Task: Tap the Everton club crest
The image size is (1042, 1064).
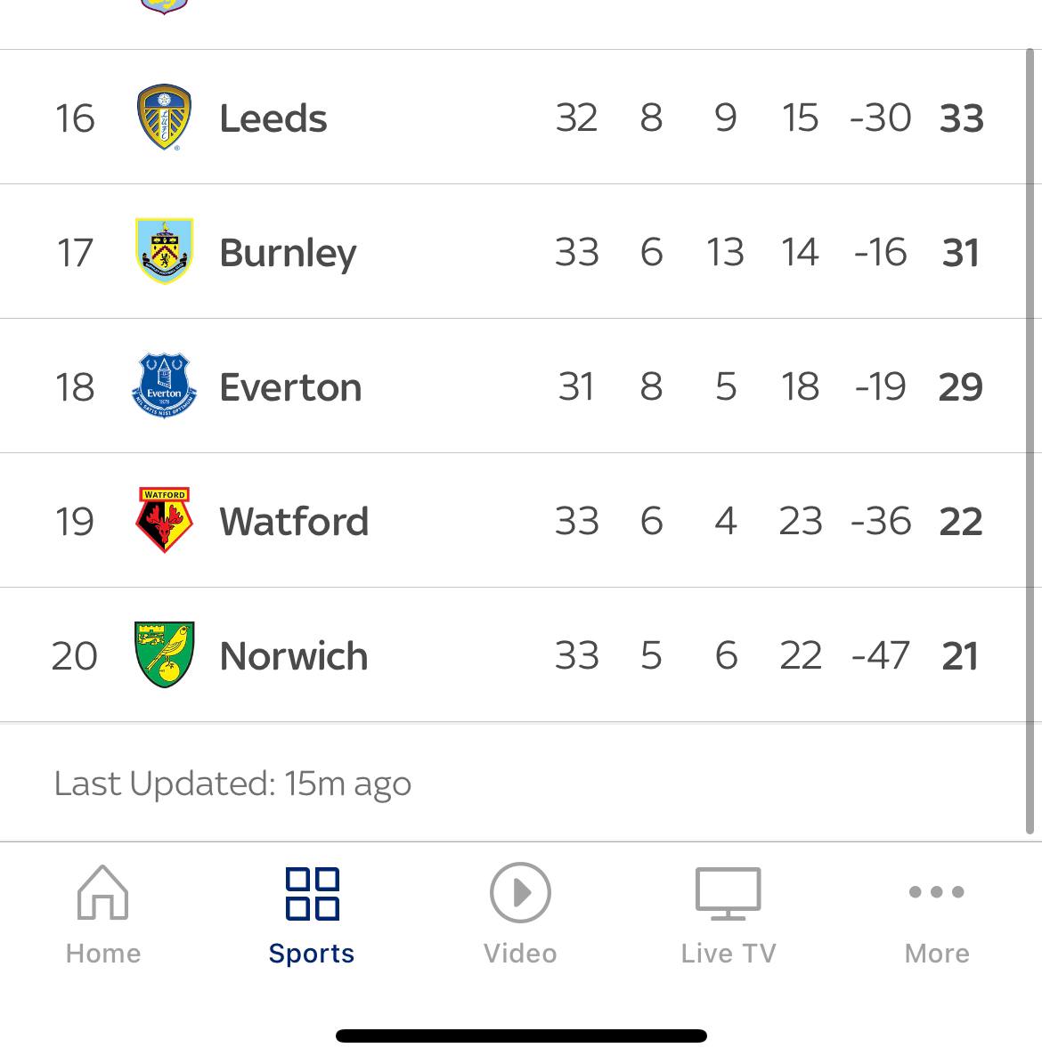Action: (164, 386)
